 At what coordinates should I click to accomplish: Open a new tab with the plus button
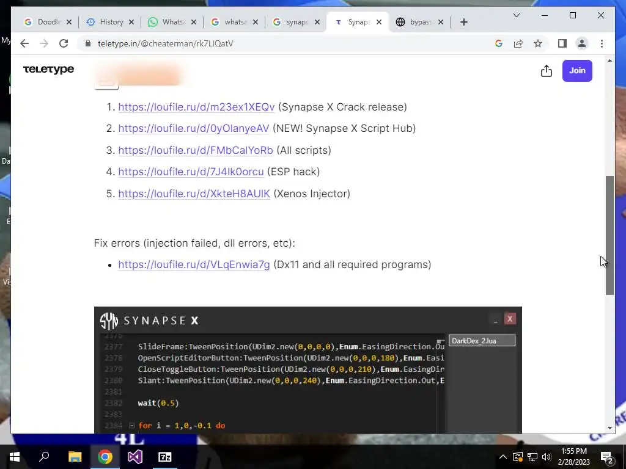[x=463, y=22]
